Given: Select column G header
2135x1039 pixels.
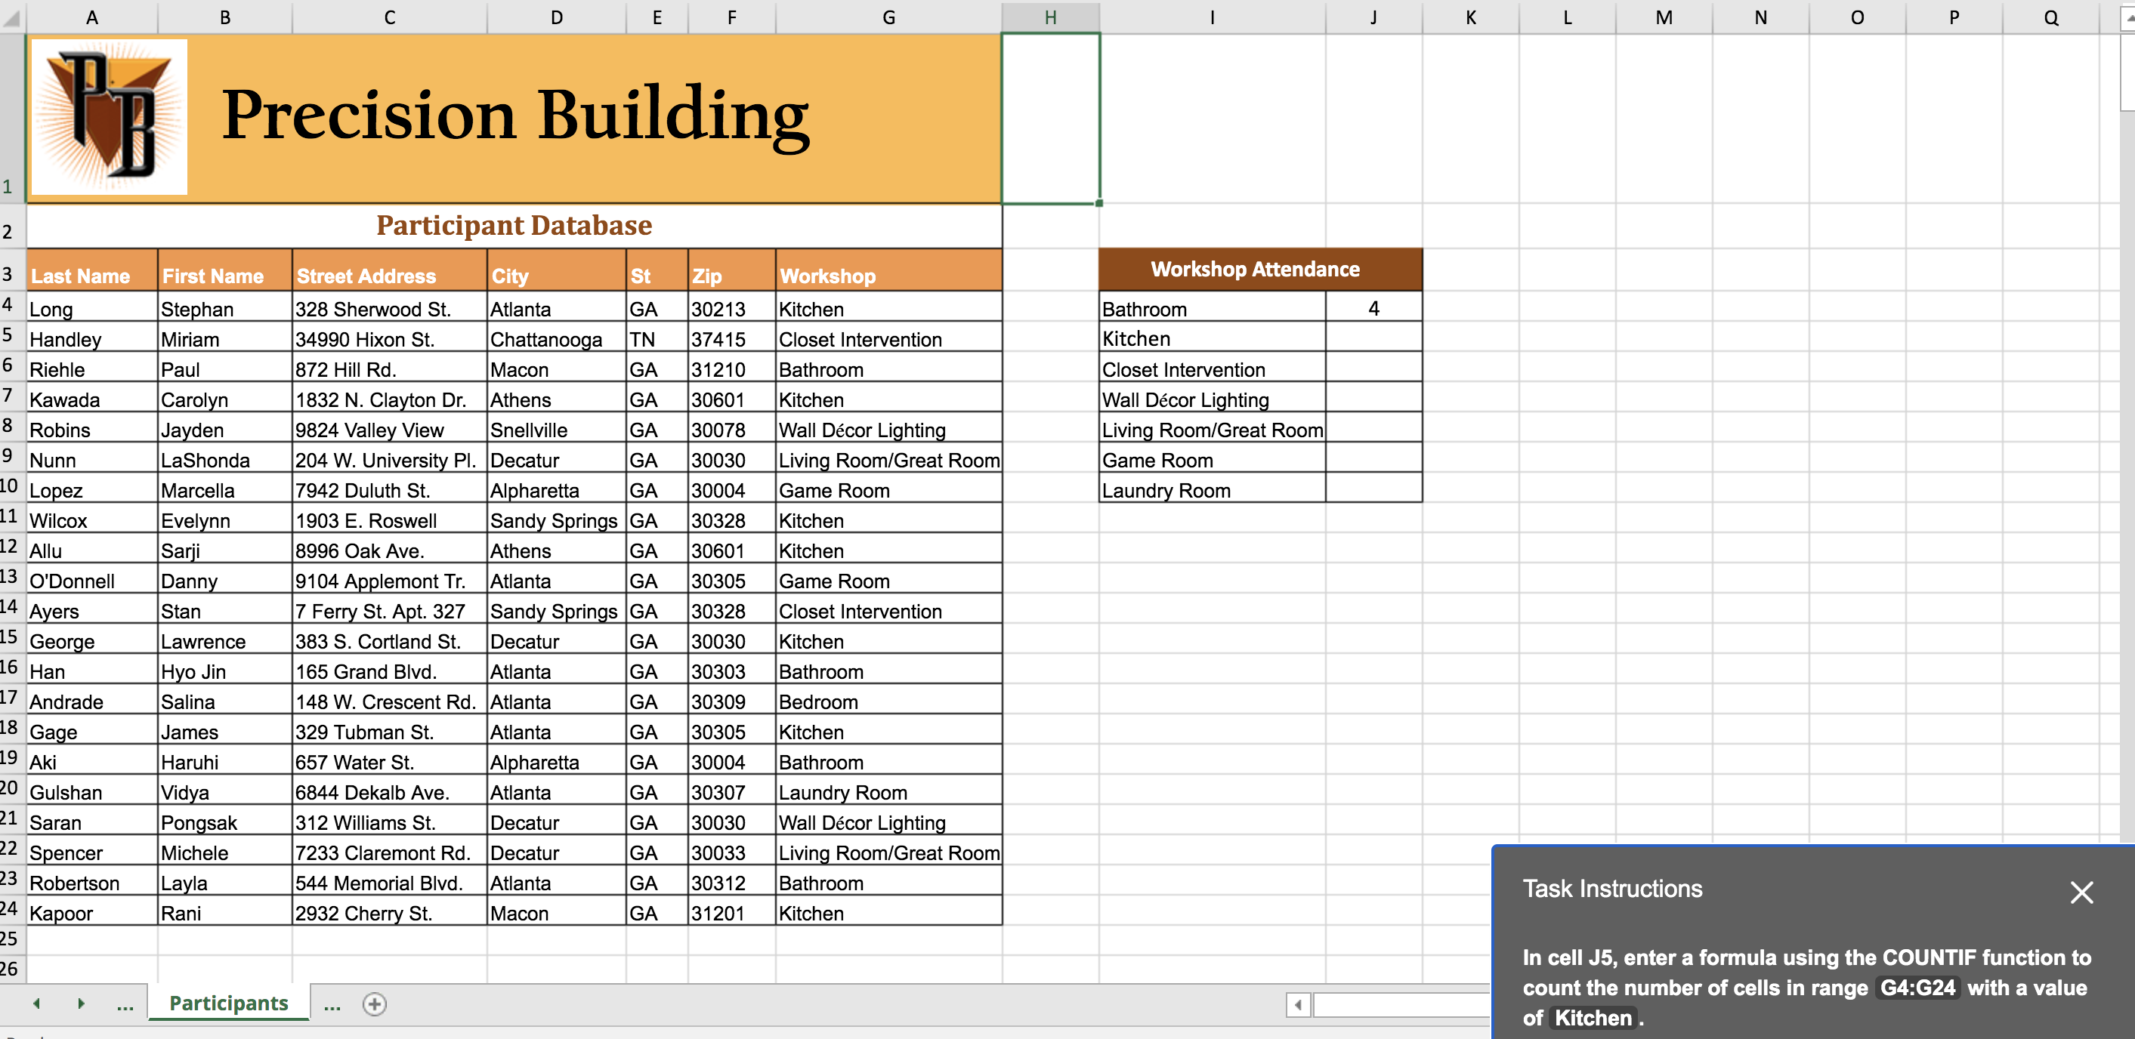Looking at the screenshot, I should click(888, 17).
